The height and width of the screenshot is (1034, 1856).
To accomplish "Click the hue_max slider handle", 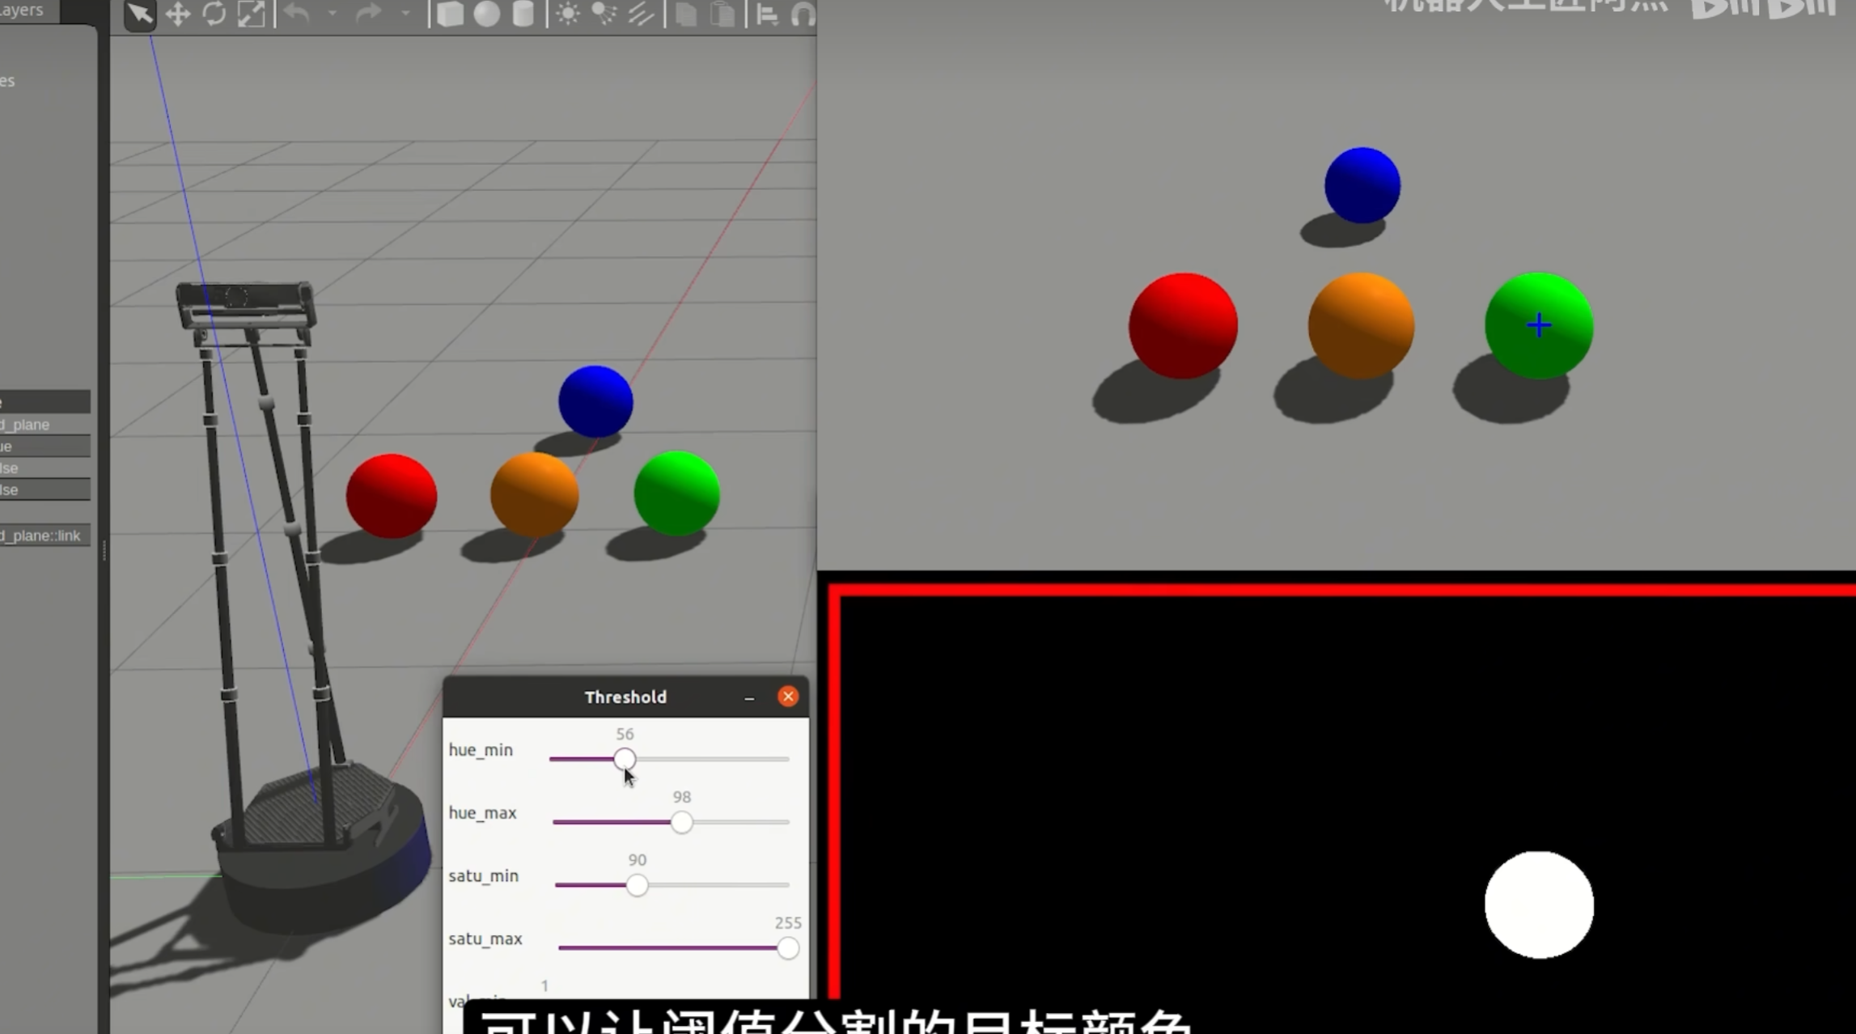I will point(682,822).
